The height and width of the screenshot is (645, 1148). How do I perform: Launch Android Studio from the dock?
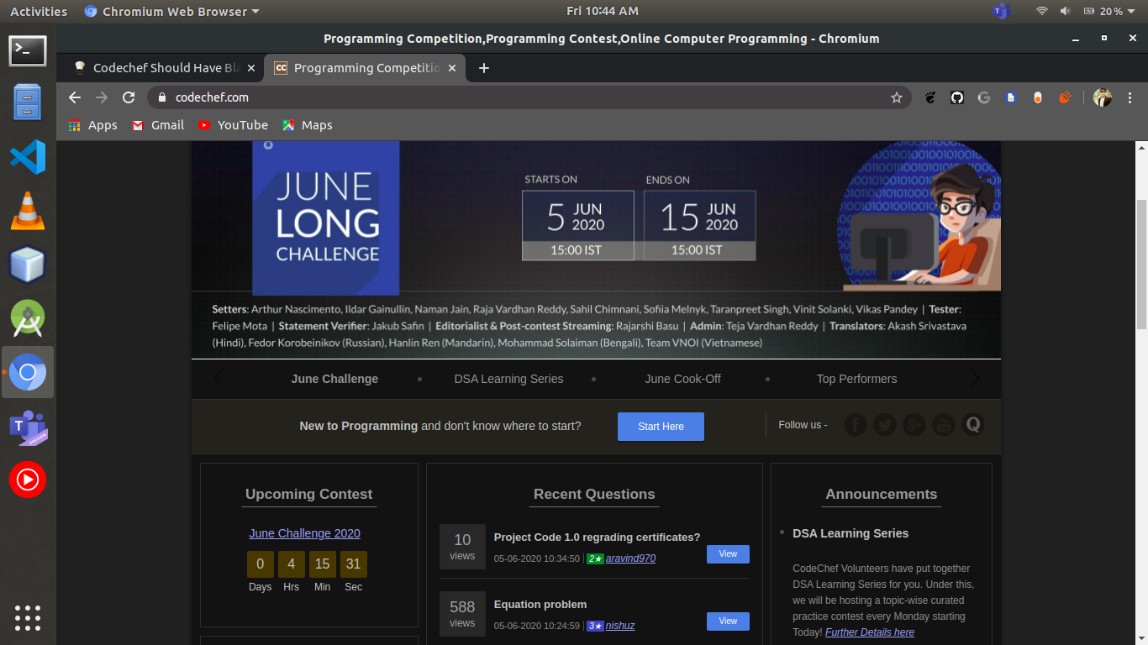pos(28,319)
